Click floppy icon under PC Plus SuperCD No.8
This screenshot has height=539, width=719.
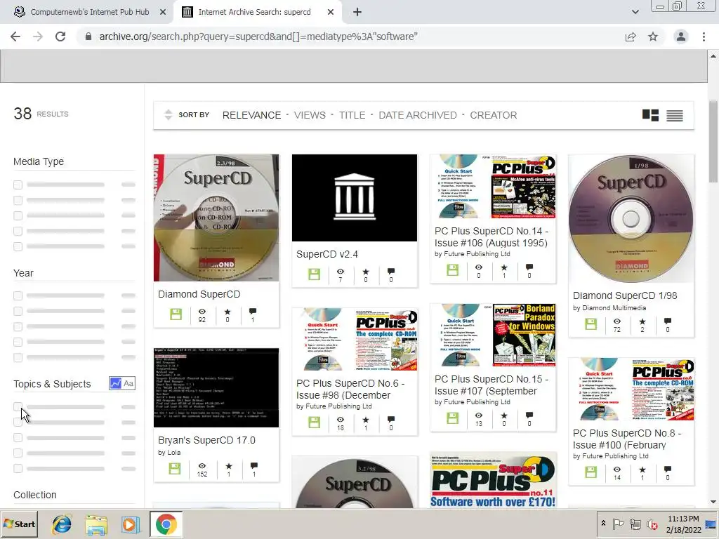click(x=591, y=472)
